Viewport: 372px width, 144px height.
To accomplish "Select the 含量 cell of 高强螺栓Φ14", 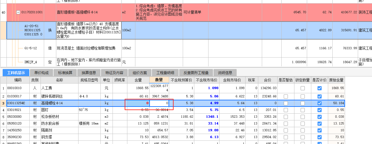I will [x=138, y=103].
